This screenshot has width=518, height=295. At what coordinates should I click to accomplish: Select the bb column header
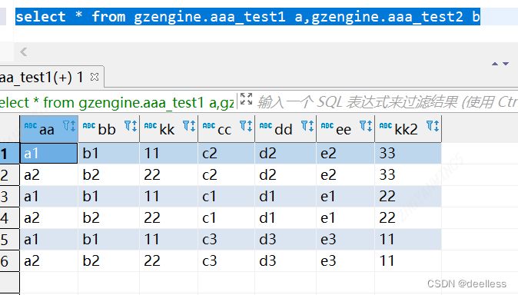click(108, 129)
